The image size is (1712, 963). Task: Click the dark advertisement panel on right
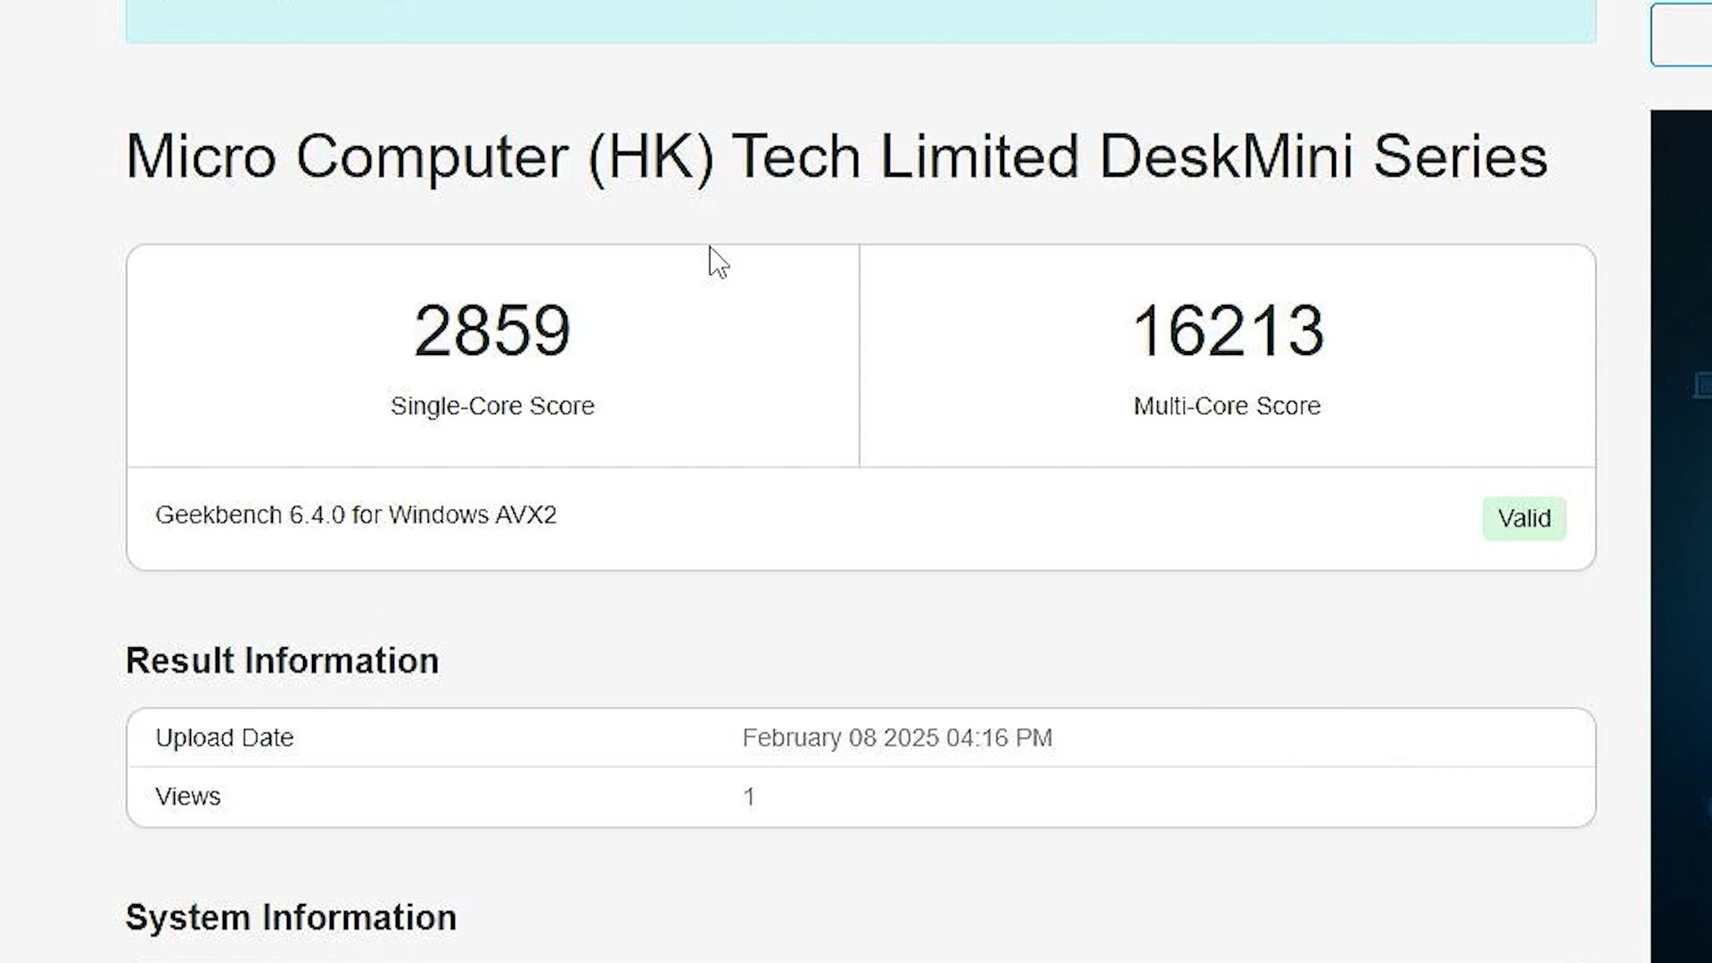tap(1682, 624)
